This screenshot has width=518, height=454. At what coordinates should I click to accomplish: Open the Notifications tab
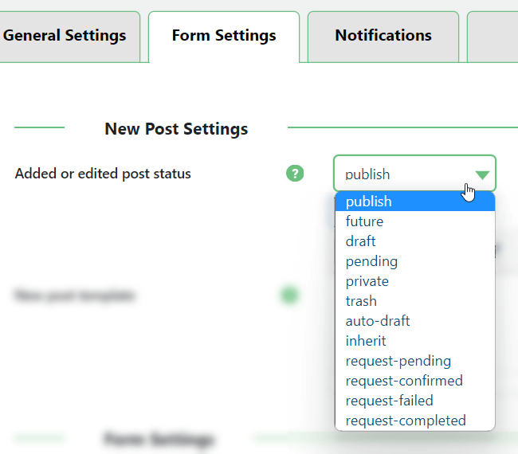tap(383, 36)
